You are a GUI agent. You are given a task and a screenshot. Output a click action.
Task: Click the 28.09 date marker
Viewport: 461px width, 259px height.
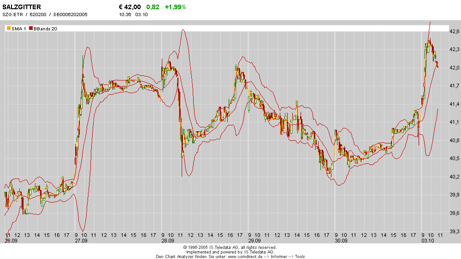168,241
